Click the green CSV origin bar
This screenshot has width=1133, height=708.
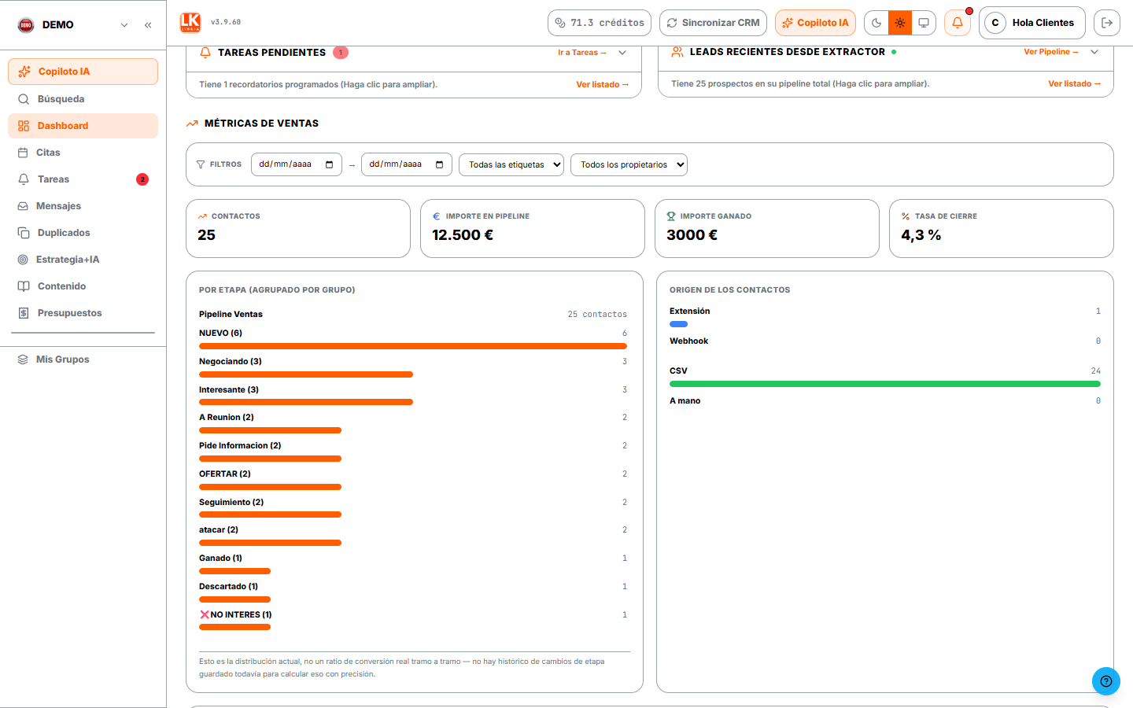pyautogui.click(x=885, y=384)
